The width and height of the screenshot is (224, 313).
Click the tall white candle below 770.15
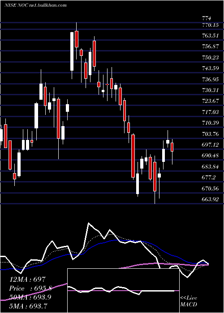pyautogui.click(x=72, y=51)
